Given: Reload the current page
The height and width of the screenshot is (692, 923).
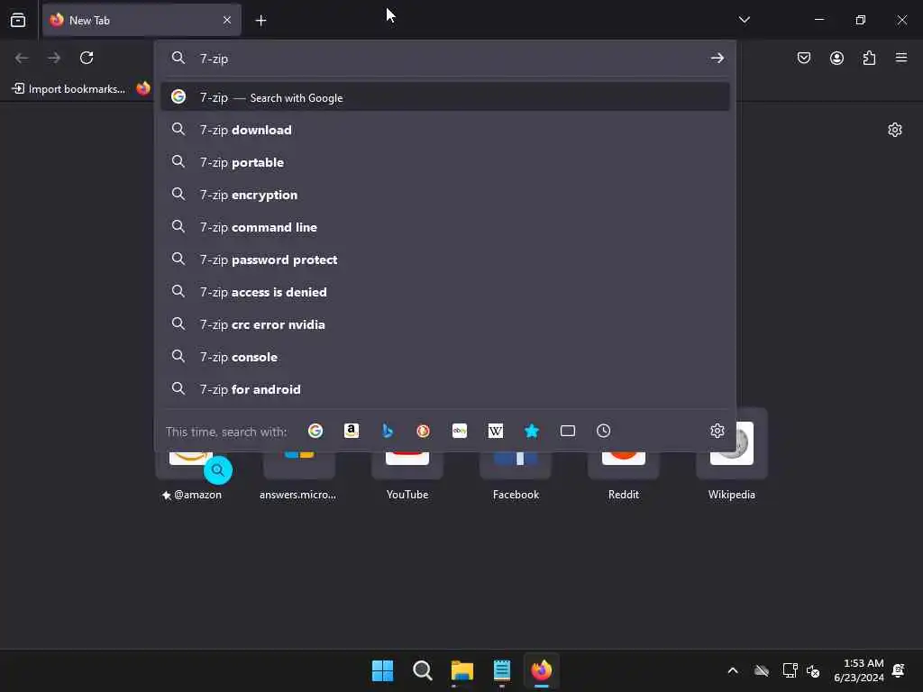Looking at the screenshot, I should tap(87, 58).
